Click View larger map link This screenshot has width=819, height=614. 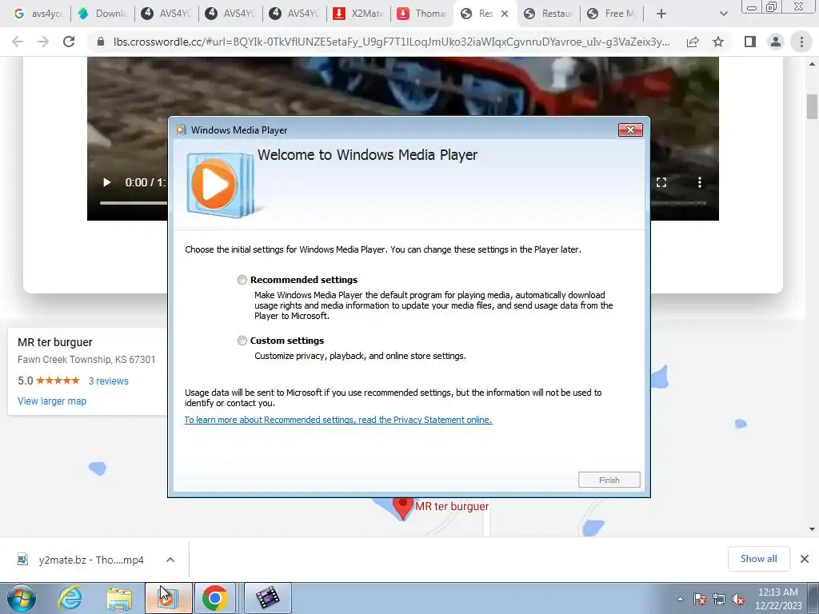click(x=52, y=401)
